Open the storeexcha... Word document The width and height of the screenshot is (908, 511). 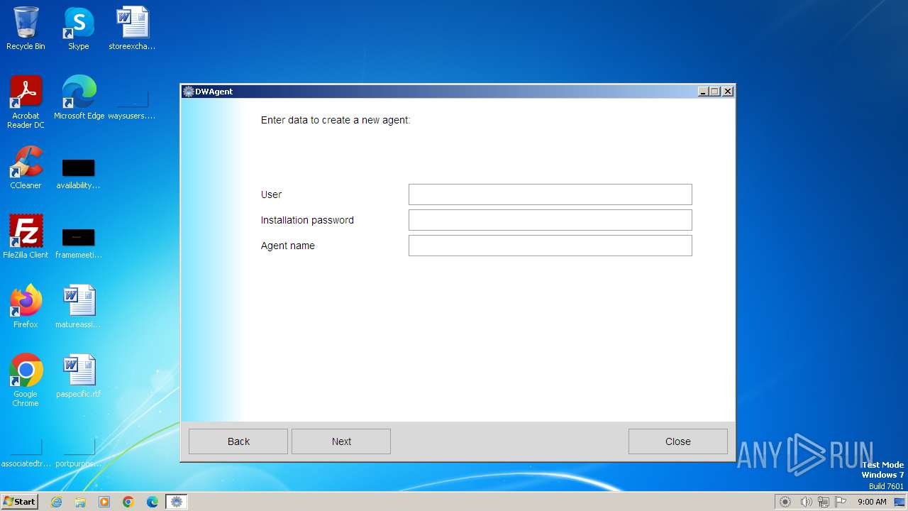coord(132,28)
